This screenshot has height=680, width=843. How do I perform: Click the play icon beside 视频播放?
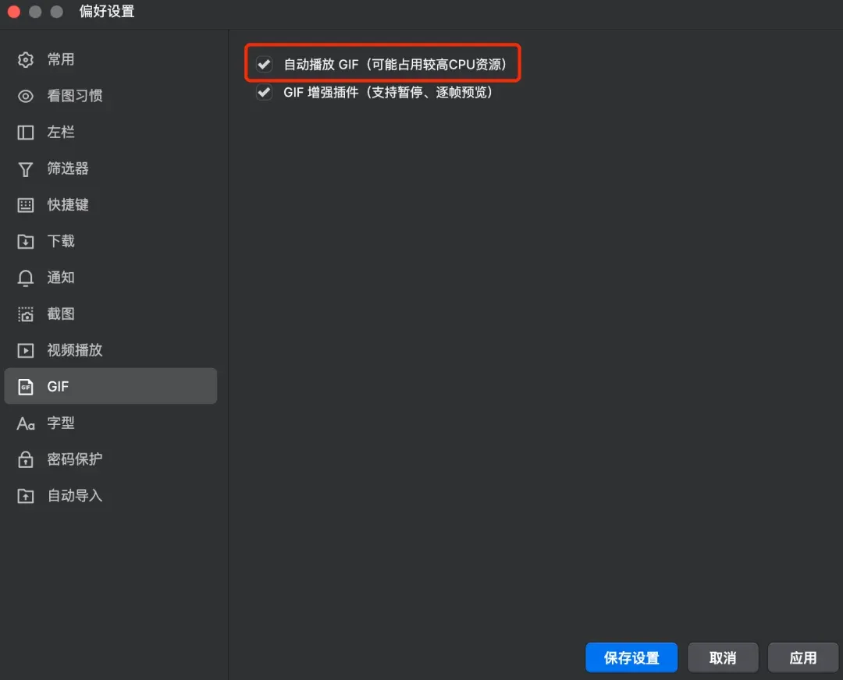pos(25,351)
